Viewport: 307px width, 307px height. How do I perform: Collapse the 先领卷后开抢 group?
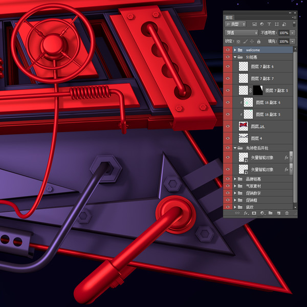click(235, 148)
